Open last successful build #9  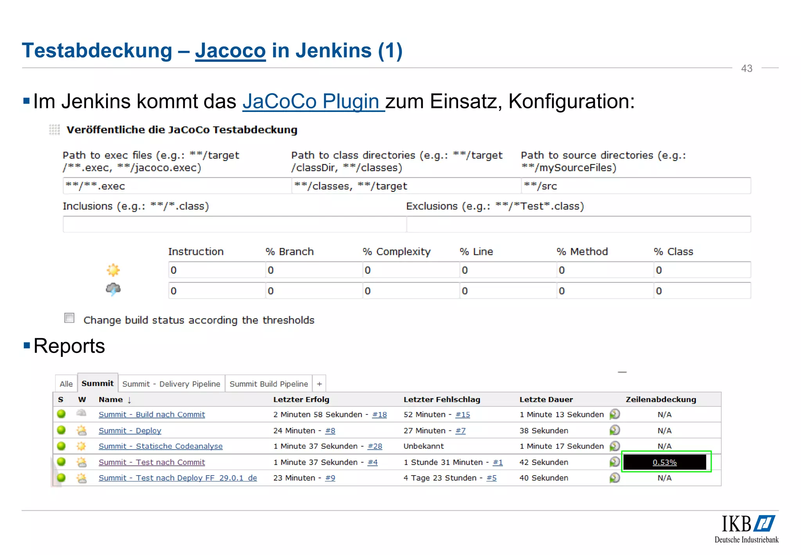330,478
